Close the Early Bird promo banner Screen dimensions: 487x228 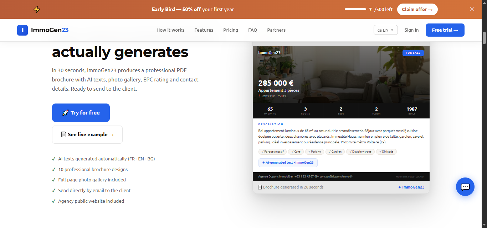pyautogui.click(x=472, y=9)
